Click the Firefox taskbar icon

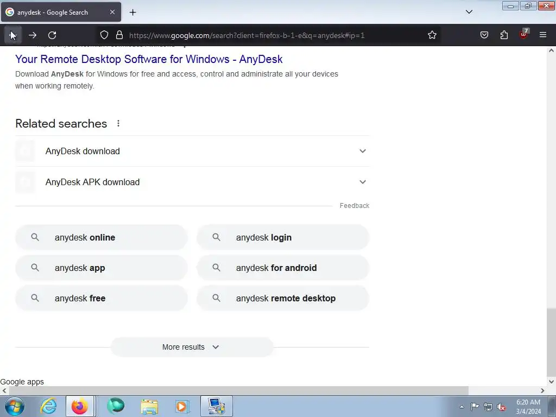pyautogui.click(x=80, y=406)
